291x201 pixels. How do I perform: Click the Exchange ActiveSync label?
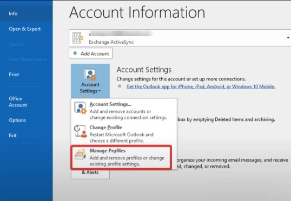point(111,42)
